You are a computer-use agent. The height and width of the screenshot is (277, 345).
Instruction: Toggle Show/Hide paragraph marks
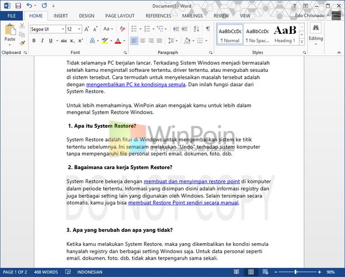pos(208,29)
